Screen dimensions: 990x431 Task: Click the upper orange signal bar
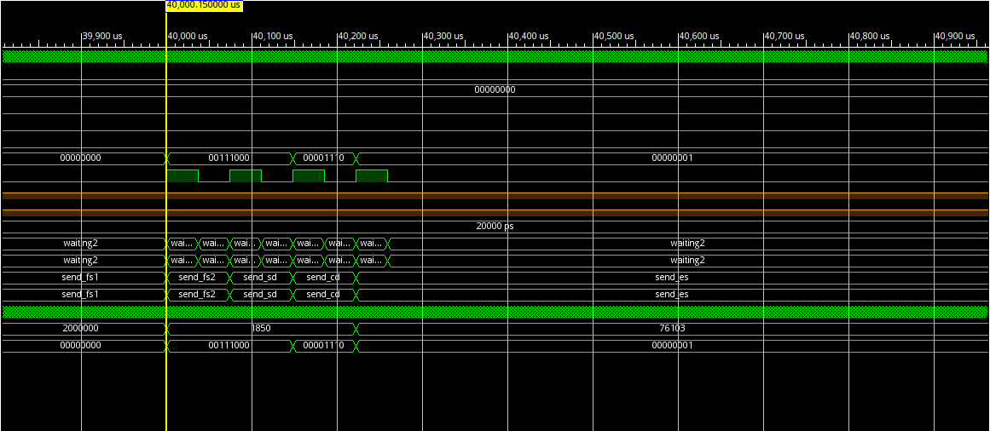coord(495,196)
